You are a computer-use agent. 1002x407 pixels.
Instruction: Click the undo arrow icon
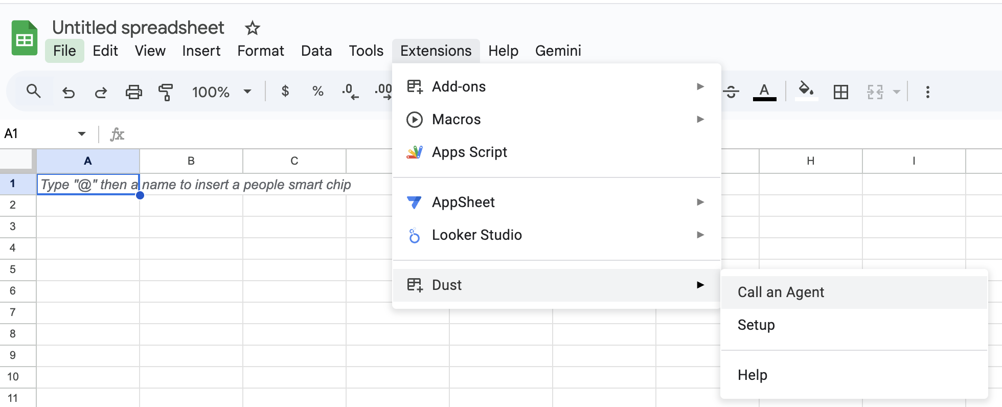[x=68, y=92]
